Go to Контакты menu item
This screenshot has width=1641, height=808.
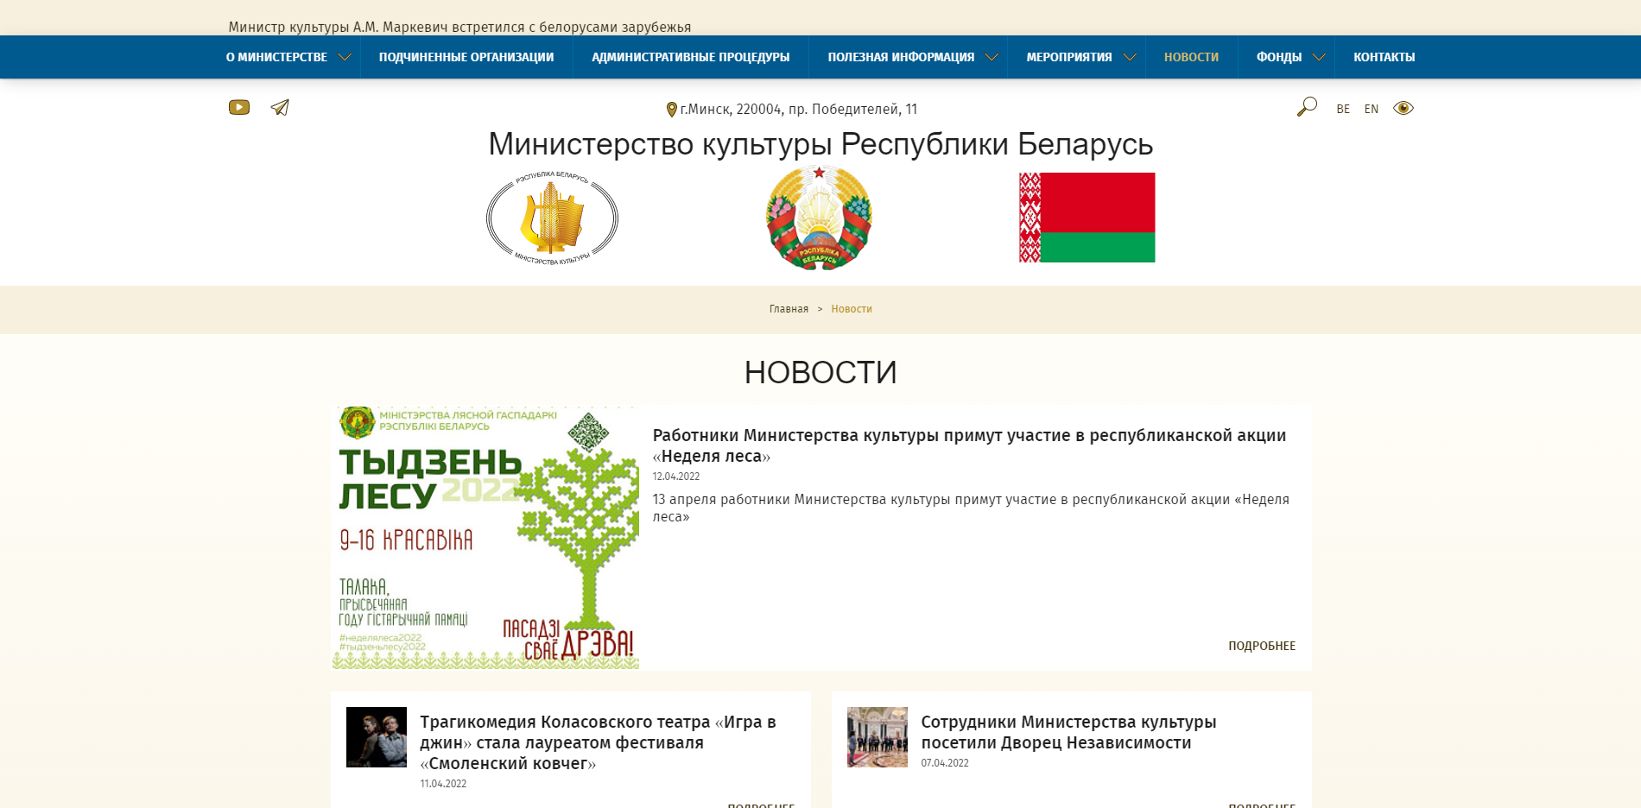point(1384,57)
